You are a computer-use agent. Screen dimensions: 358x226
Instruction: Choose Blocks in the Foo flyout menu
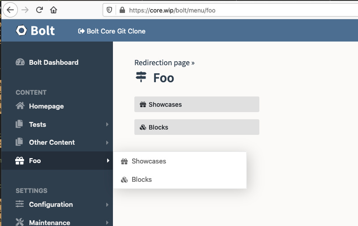pyautogui.click(x=180, y=180)
